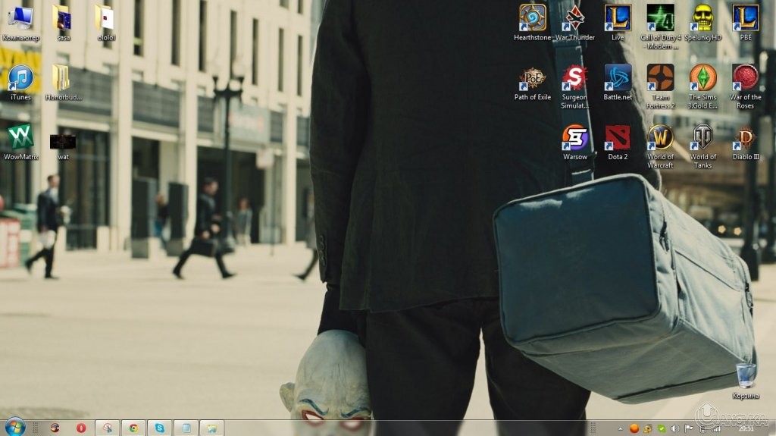776x436 pixels.
Task: Select the Surgeon Simulator shortcut
Action: [575, 78]
